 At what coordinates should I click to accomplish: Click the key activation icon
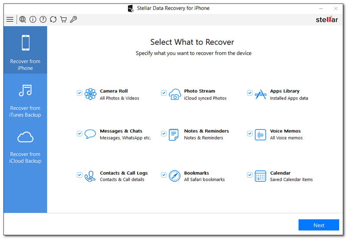tap(73, 20)
